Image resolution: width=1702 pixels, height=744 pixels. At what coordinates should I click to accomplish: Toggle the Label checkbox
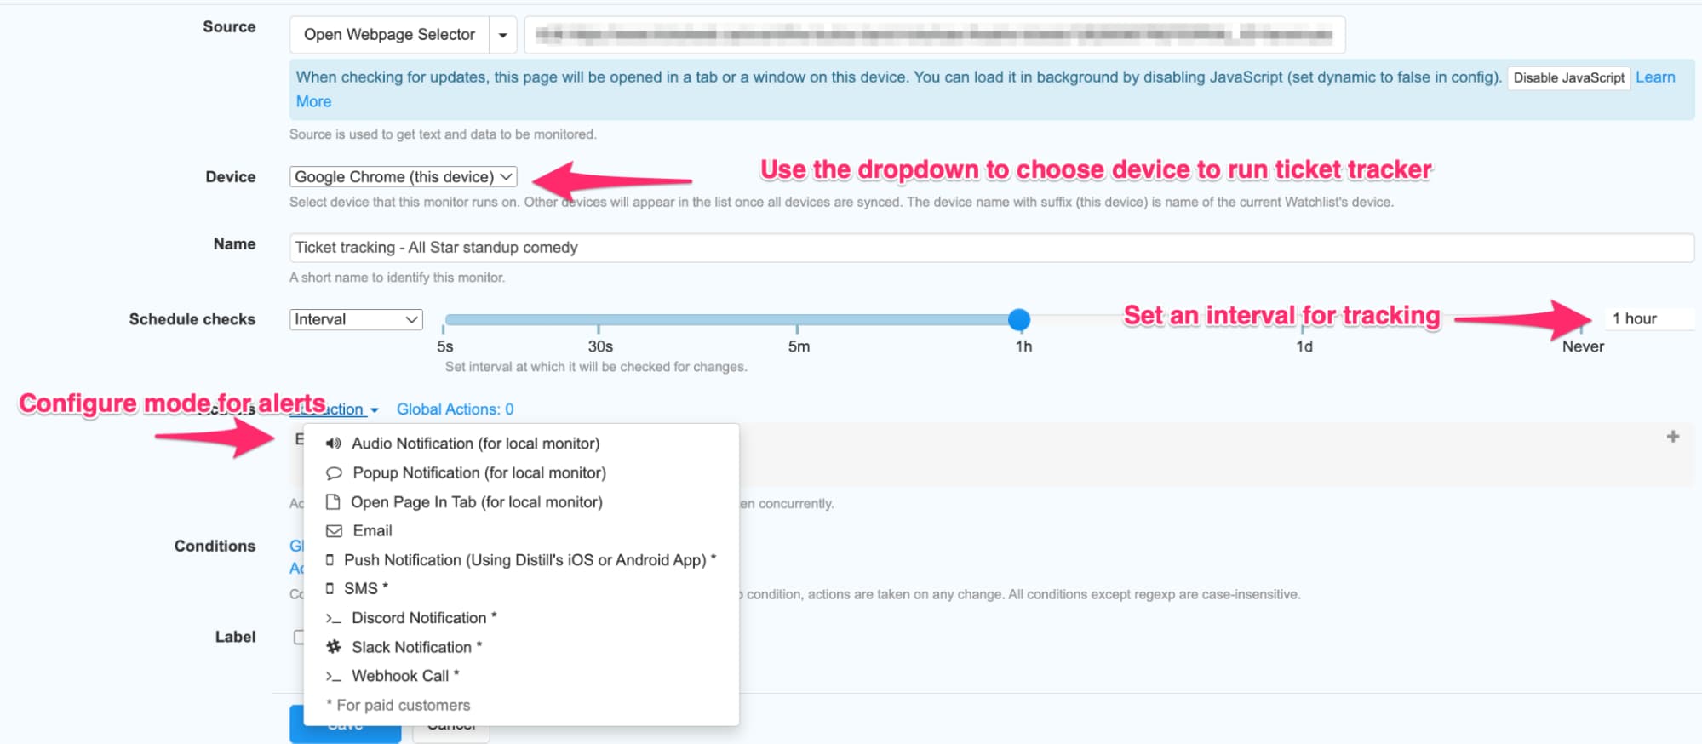pos(298,637)
